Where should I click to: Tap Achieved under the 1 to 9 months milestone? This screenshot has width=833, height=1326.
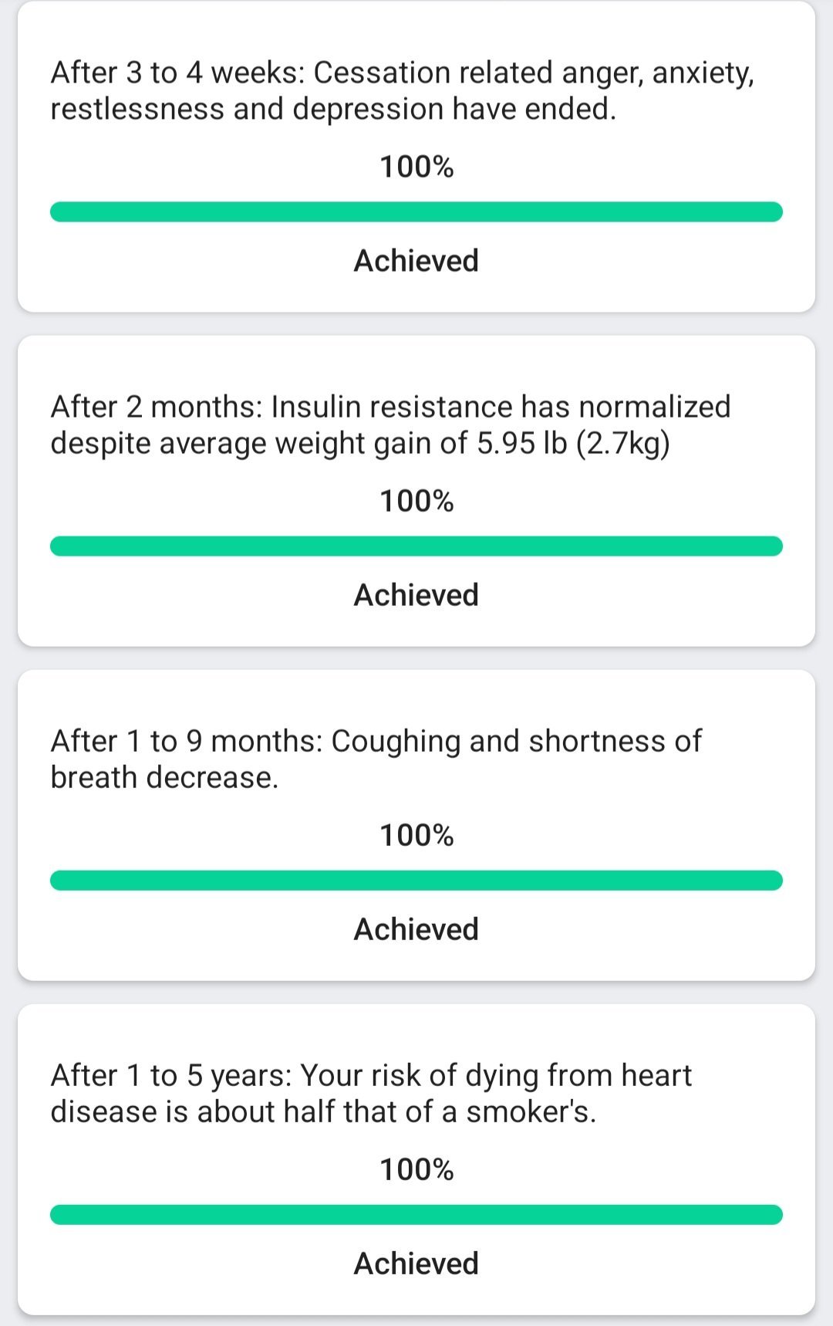tap(416, 929)
